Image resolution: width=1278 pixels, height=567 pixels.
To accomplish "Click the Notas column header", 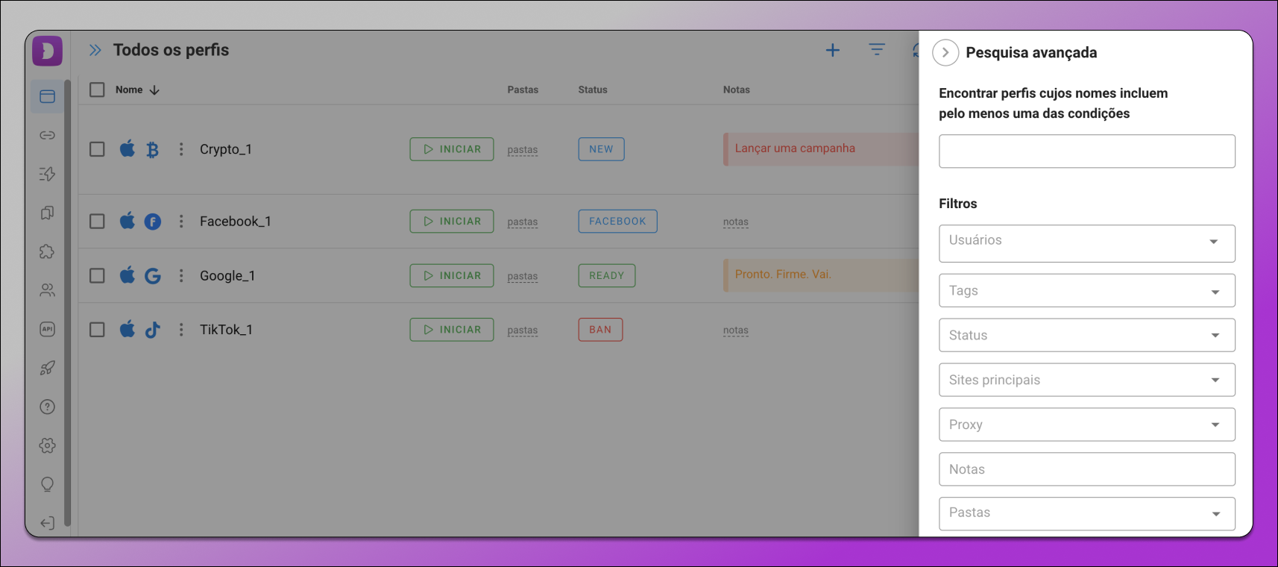I will [737, 90].
